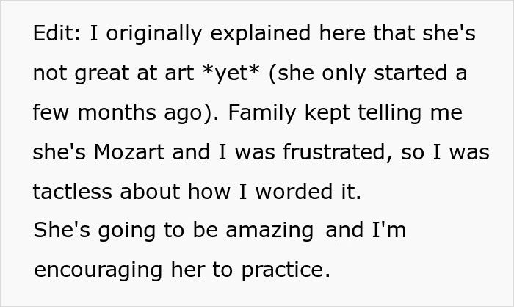Select the word "telling"
Viewport: 514px width, 307px height.
click(389, 114)
